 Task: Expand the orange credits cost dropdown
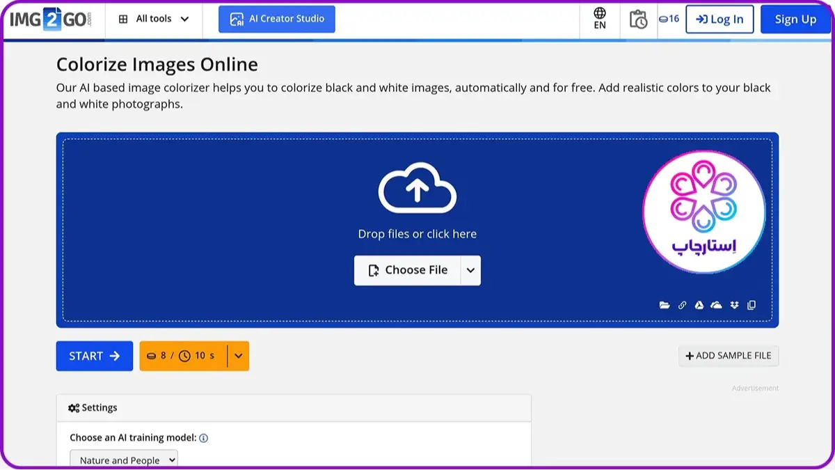pos(238,356)
